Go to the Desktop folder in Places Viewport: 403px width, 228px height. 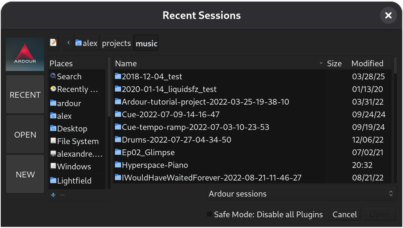point(72,129)
